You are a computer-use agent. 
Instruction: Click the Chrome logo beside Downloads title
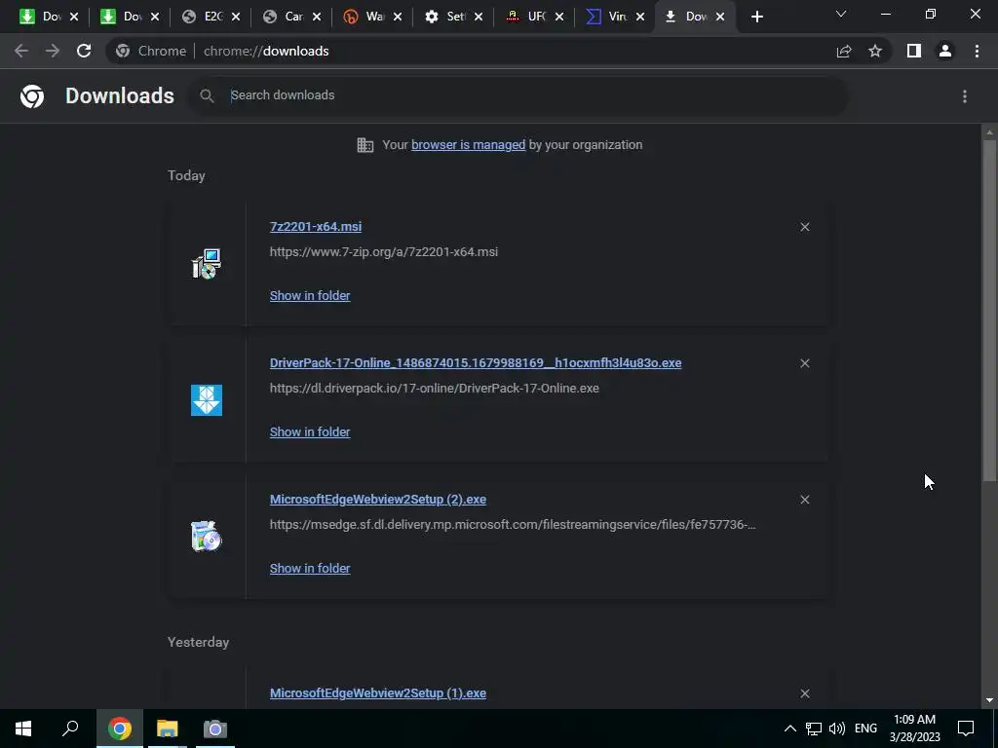[x=32, y=96]
